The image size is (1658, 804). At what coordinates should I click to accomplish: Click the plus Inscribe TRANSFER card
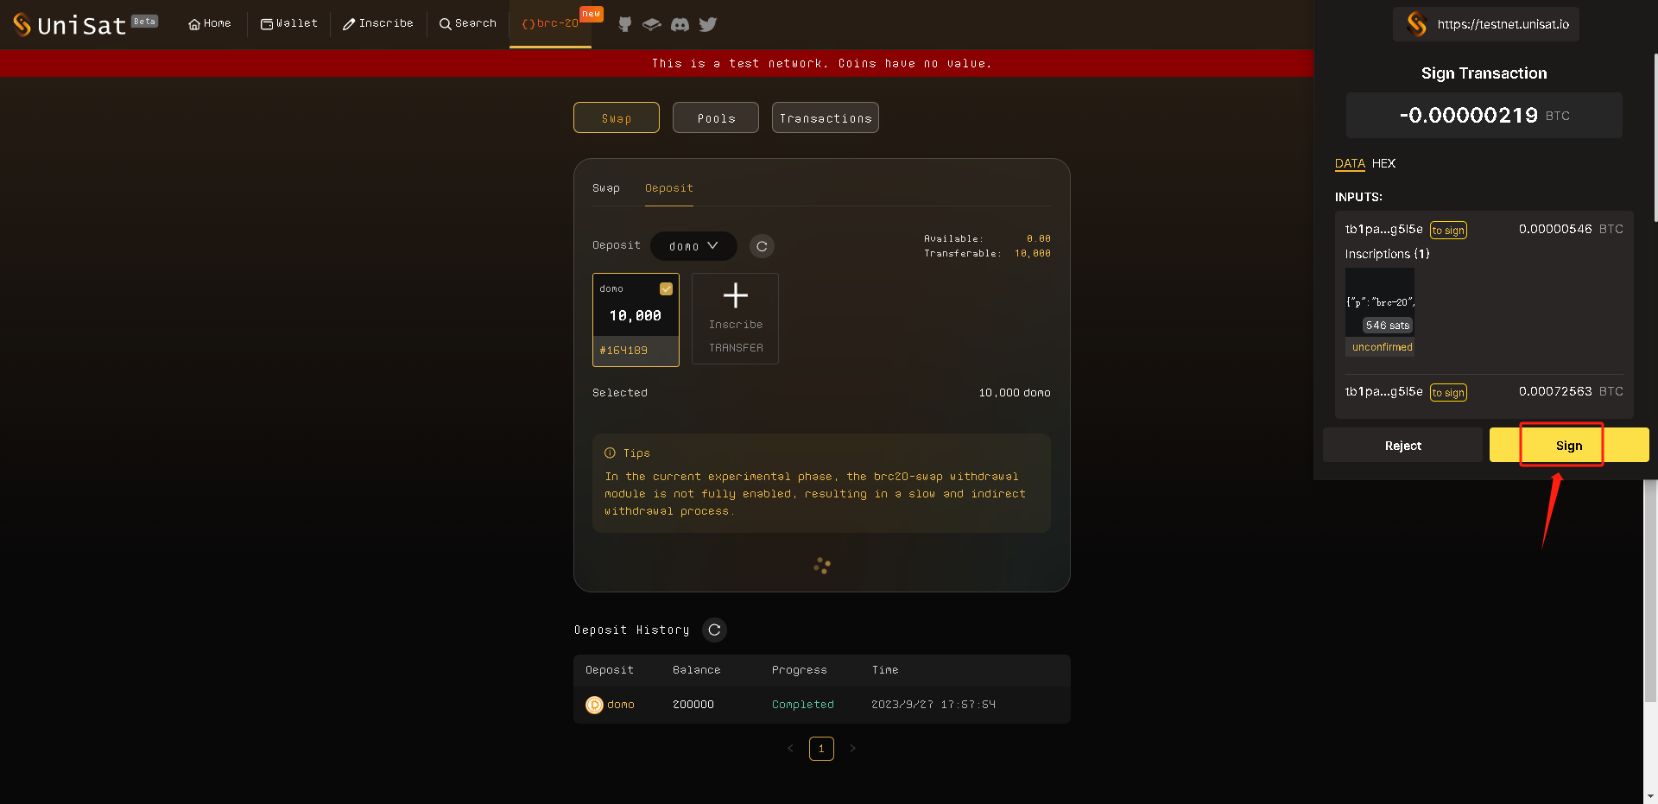pos(735,319)
